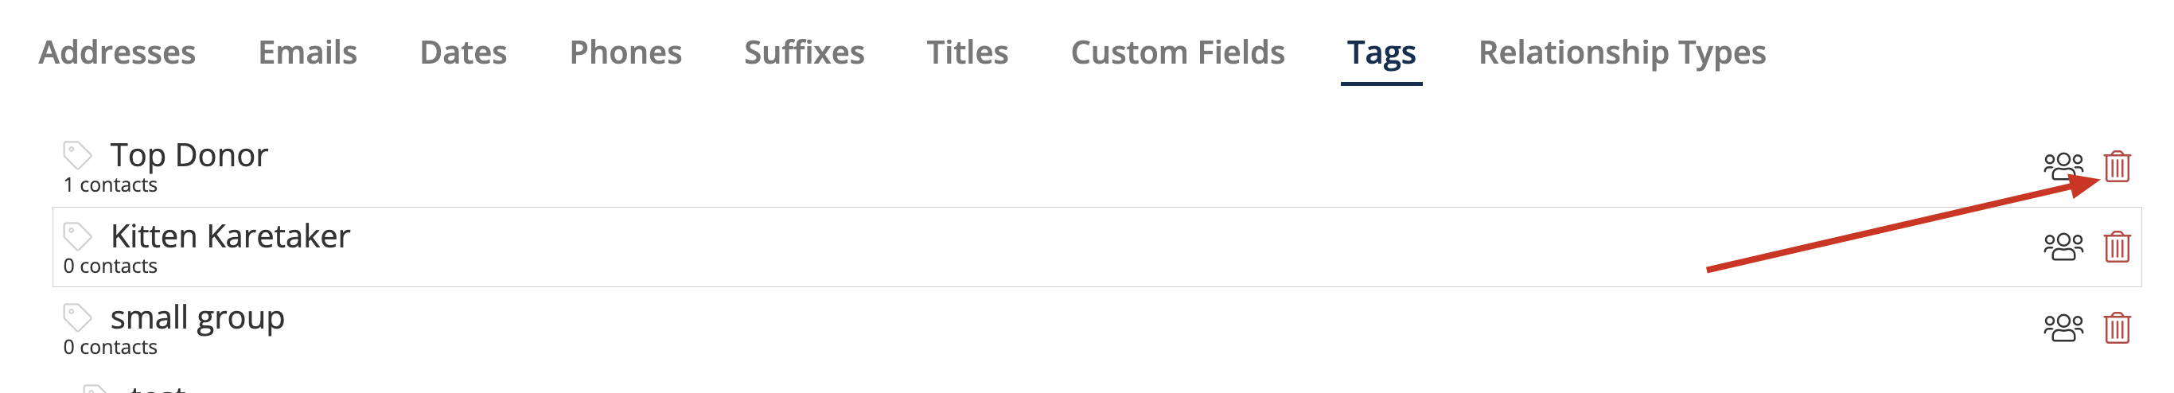Select the Phones tab
The height and width of the screenshot is (393, 2174).
(x=625, y=53)
